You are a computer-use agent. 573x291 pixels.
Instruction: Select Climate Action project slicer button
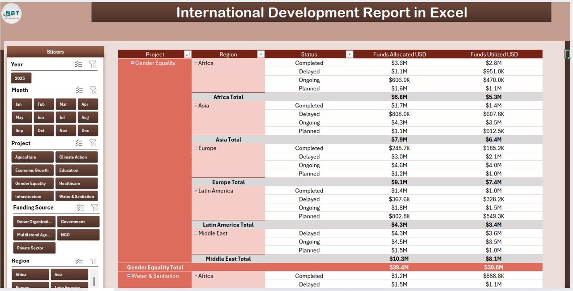[x=77, y=157]
